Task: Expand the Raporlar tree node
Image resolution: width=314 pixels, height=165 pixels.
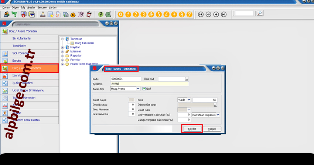Action: pyautogui.click(x=62, y=55)
